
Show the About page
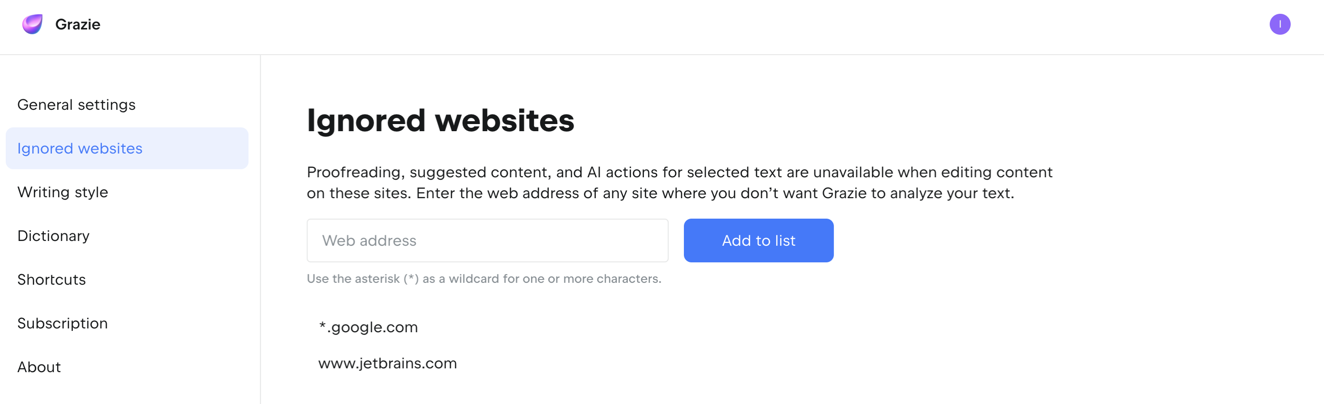39,366
